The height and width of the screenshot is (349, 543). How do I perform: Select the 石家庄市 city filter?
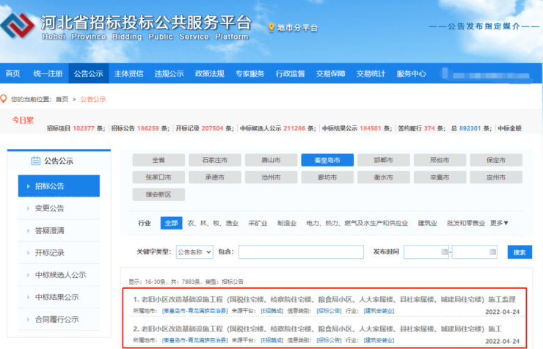point(208,160)
